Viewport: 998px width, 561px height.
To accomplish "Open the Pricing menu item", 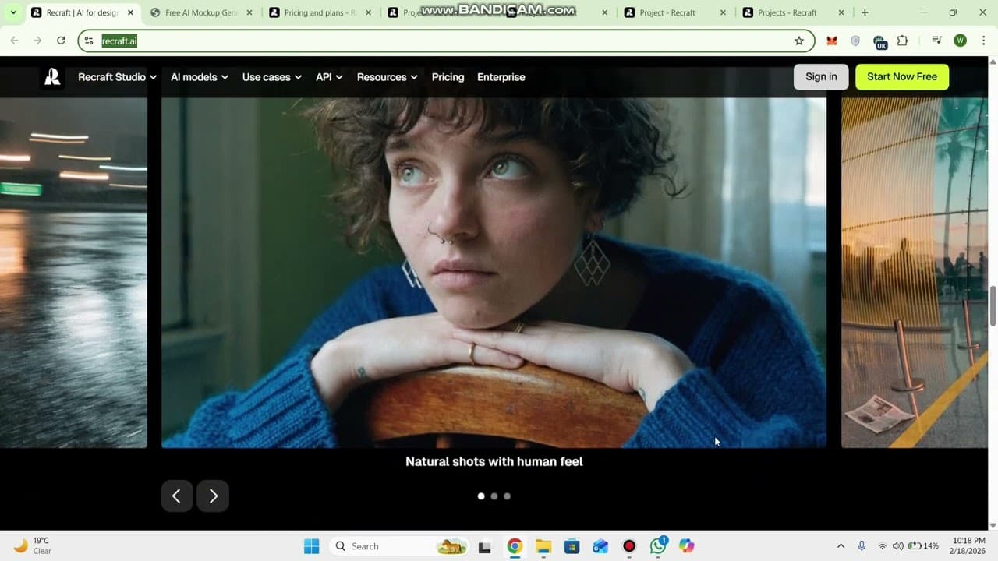I will (x=448, y=77).
